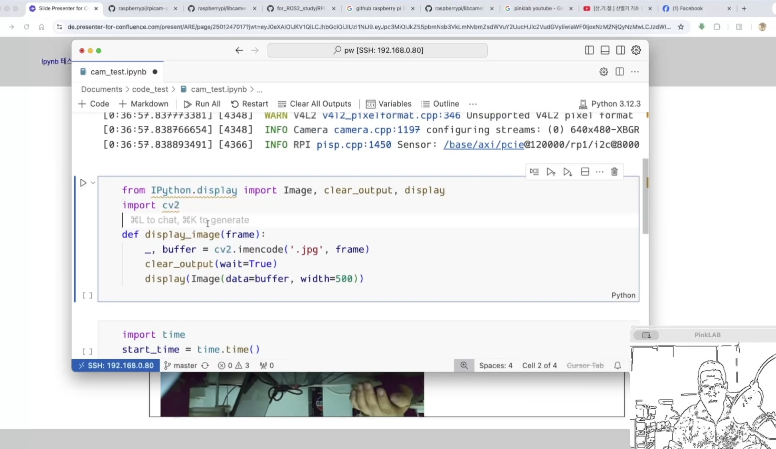The image size is (776, 449).
Task: Toggle the primary side bar
Action: (589, 50)
